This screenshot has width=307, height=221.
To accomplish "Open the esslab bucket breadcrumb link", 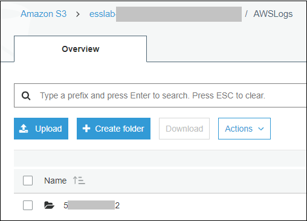I will [x=103, y=14].
